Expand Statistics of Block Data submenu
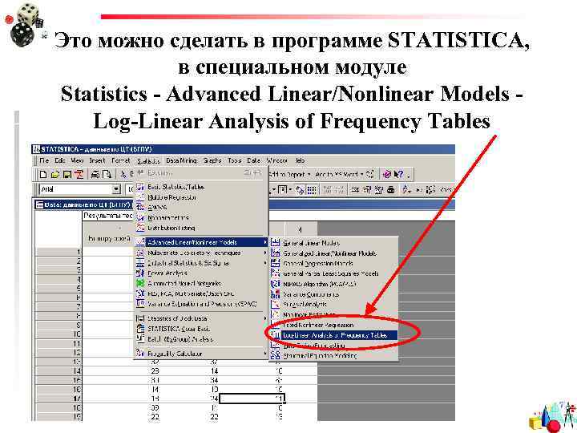577x433 pixels. pos(265,318)
